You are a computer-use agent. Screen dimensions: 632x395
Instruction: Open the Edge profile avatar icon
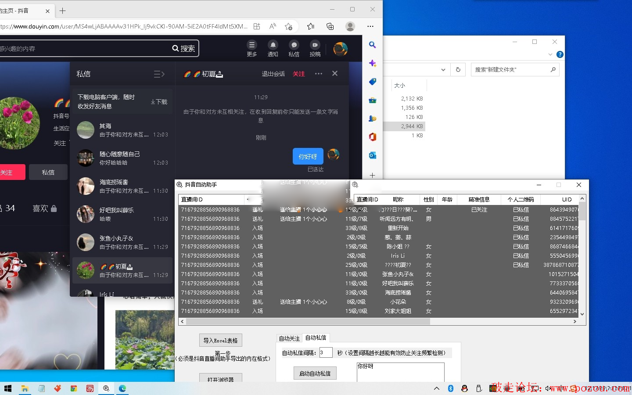(x=350, y=26)
